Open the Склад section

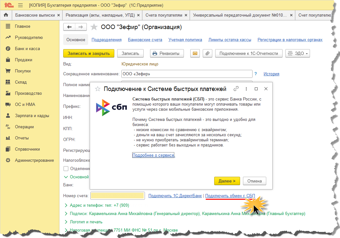click(21, 82)
